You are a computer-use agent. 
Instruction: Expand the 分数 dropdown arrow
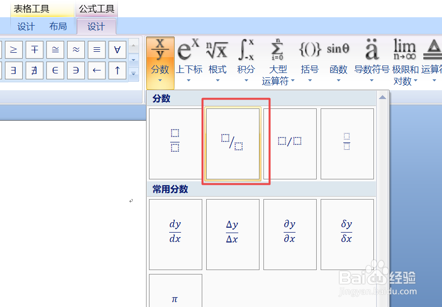tap(160, 79)
